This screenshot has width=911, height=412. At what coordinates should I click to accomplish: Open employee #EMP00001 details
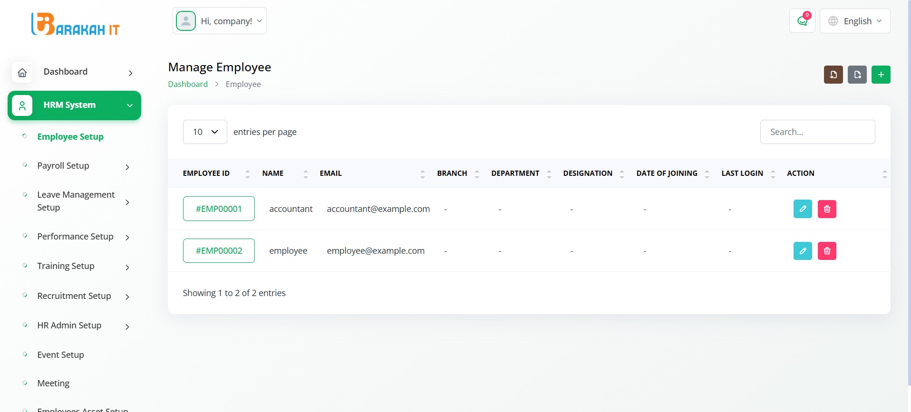point(219,209)
